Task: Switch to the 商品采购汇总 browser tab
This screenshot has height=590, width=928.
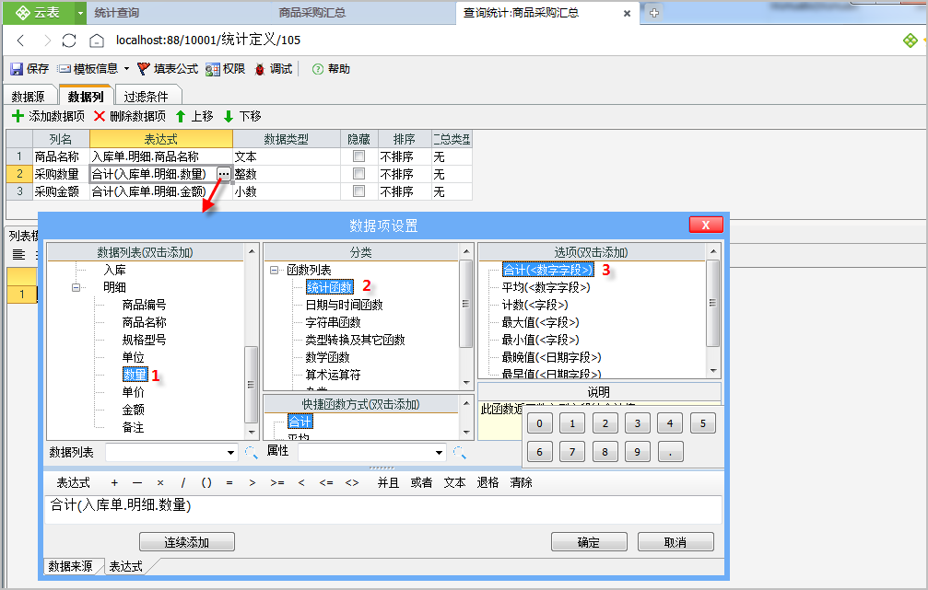Action: tap(312, 12)
